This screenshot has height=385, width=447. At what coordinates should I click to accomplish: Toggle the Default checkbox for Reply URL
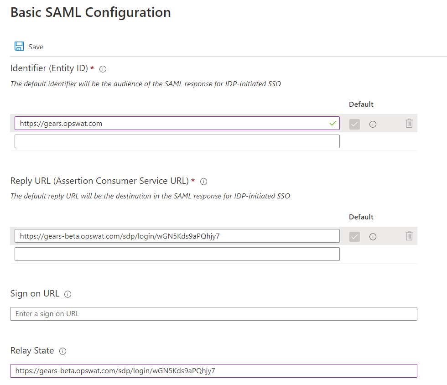click(354, 237)
